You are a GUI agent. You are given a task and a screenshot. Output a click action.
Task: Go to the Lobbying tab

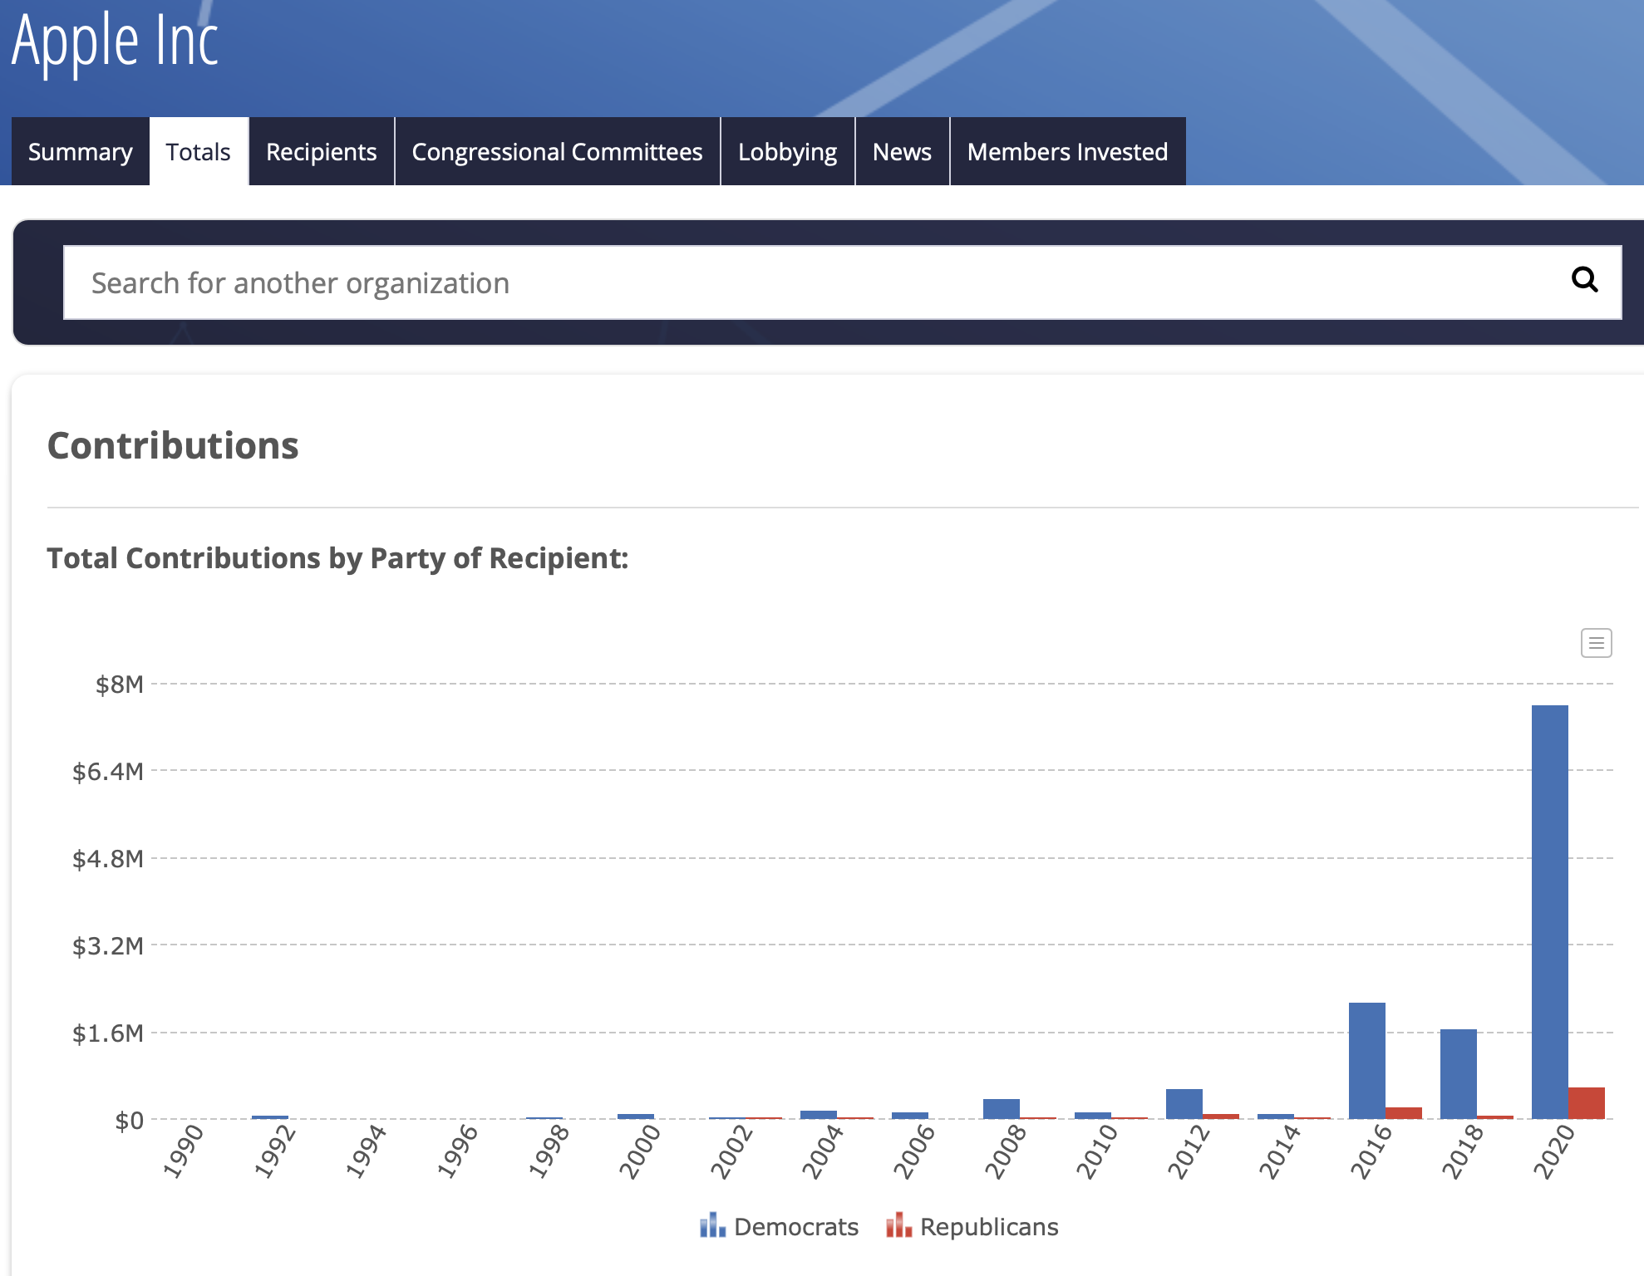click(787, 152)
